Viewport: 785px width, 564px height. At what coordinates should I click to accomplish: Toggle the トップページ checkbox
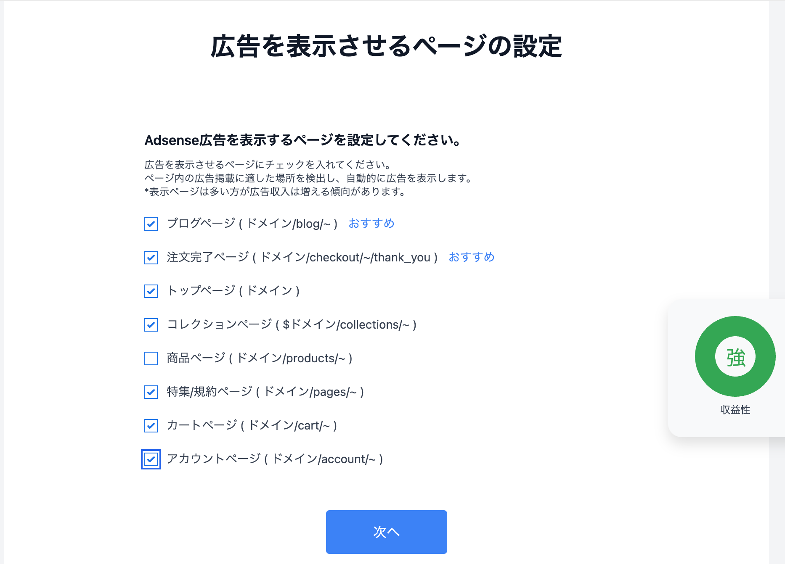pyautogui.click(x=151, y=291)
